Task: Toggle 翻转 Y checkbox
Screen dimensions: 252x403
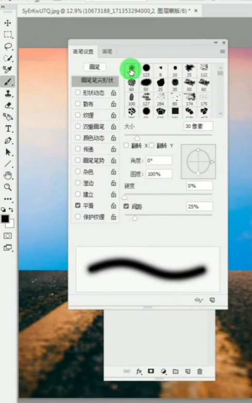Action: coord(152,145)
